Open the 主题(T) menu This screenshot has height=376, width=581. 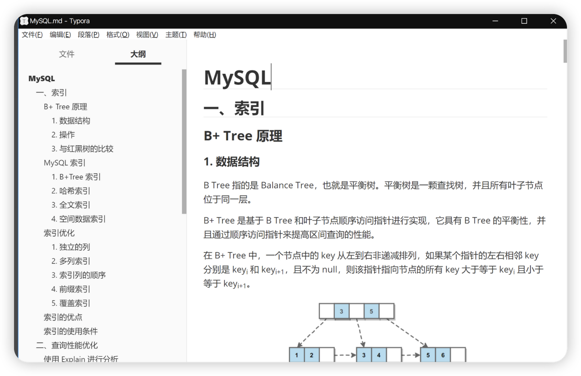[176, 35]
